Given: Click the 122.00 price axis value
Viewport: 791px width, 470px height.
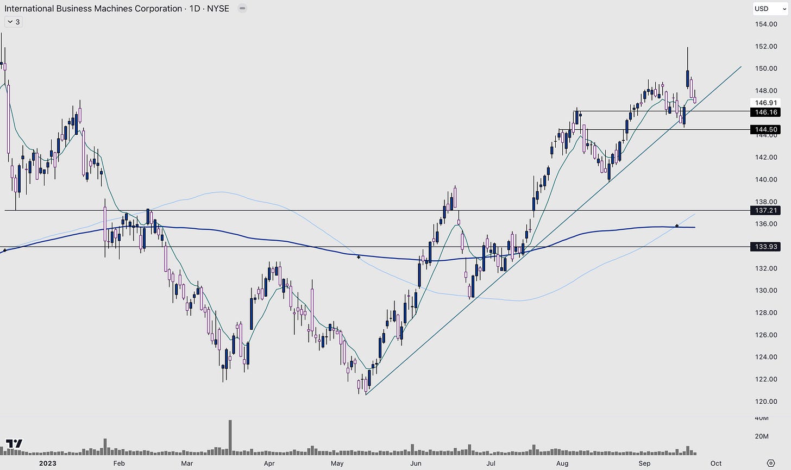Looking at the screenshot, I should 765,379.
